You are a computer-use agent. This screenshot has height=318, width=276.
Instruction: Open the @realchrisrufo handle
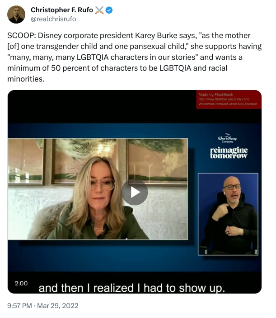(53, 19)
